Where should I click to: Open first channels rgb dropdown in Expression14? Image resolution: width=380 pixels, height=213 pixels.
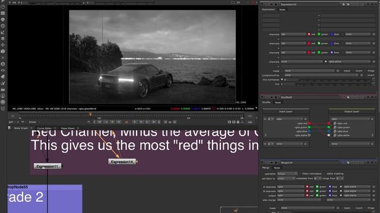(293, 34)
